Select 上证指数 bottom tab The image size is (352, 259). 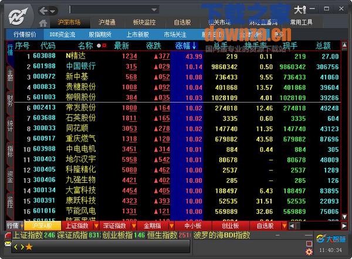(77, 226)
